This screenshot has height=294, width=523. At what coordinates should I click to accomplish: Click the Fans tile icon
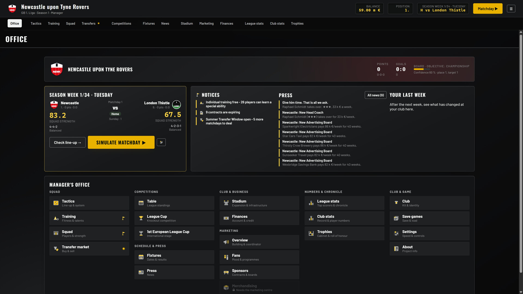coord(226,257)
